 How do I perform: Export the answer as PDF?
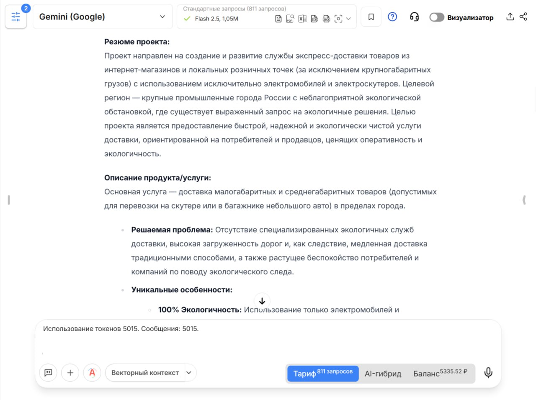pyautogui.click(x=290, y=18)
